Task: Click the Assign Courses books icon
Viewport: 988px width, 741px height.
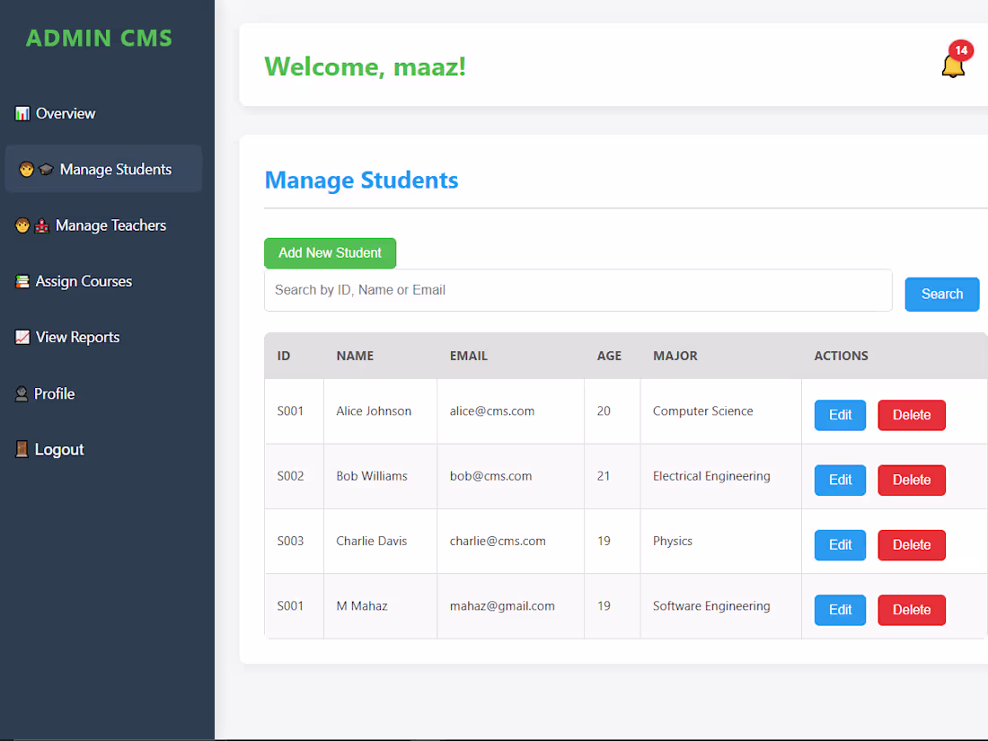Action: (x=22, y=281)
